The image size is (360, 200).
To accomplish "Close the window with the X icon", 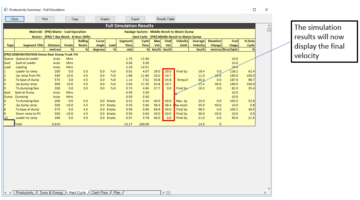I will 266,10.
